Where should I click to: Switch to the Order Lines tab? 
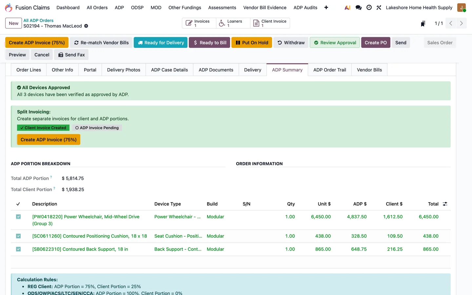[29, 70]
